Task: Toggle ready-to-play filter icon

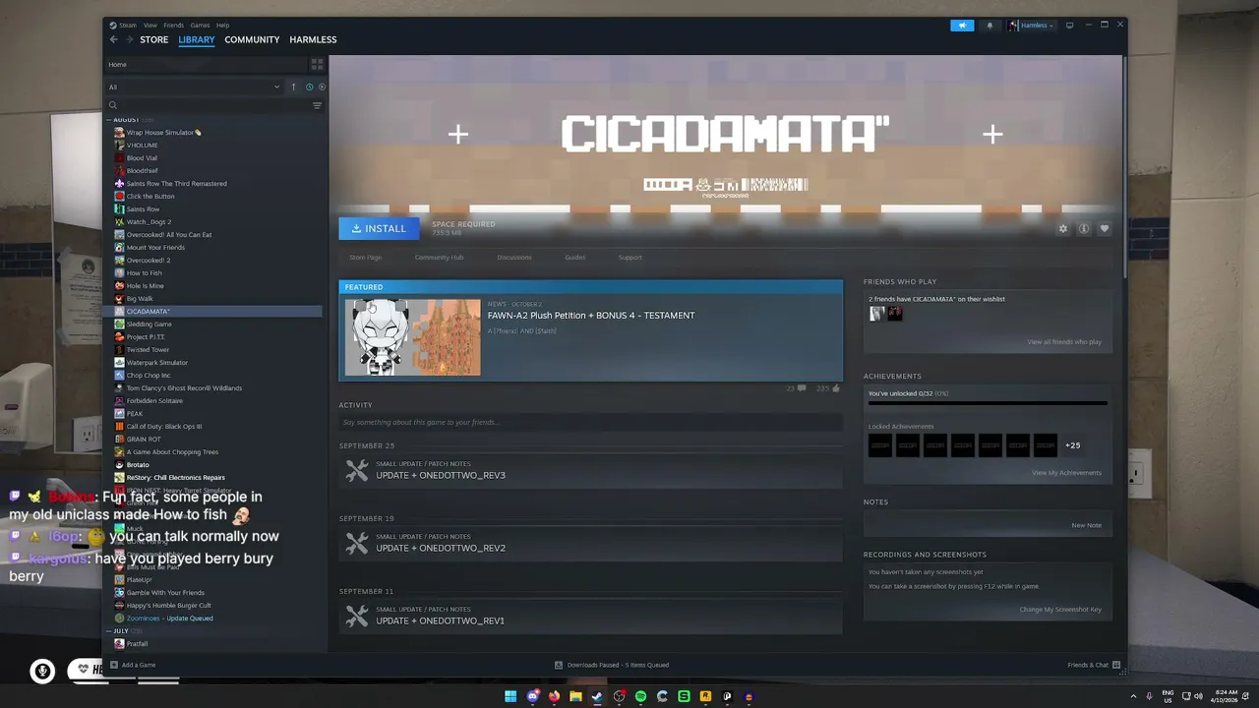Action: click(x=322, y=87)
